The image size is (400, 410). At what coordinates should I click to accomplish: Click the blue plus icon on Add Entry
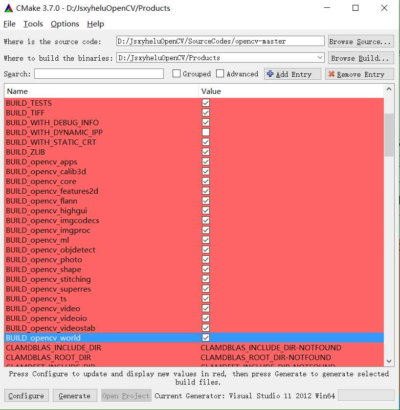[270, 74]
